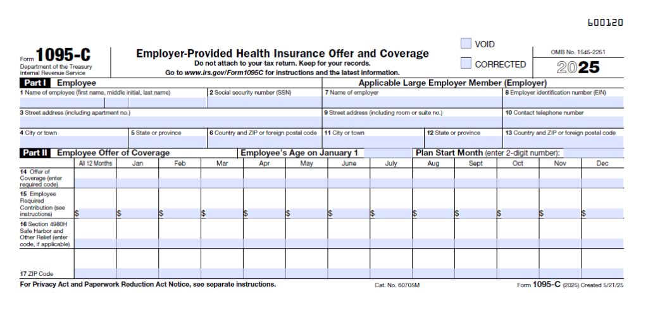This screenshot has height=320, width=648.
Task: Click the employee City or town field
Action: tap(74, 142)
